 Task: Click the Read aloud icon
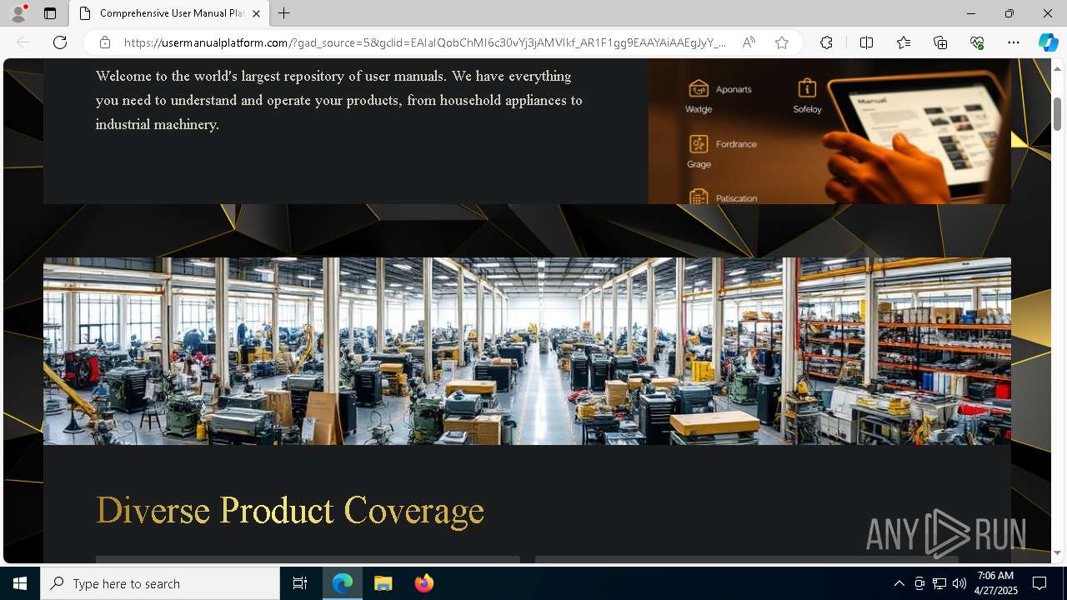click(x=749, y=42)
